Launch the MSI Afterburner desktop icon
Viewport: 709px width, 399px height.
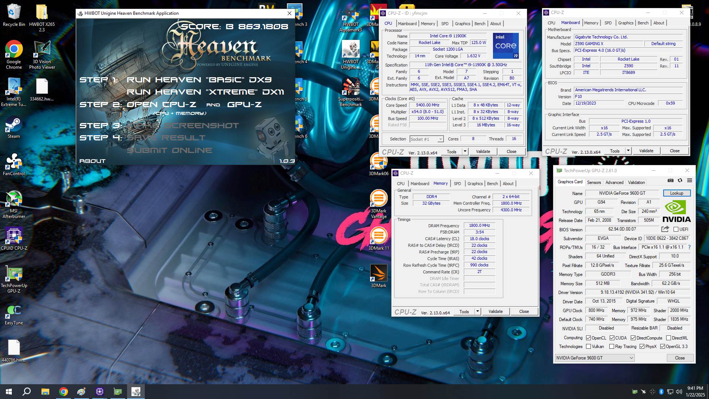coord(14,204)
